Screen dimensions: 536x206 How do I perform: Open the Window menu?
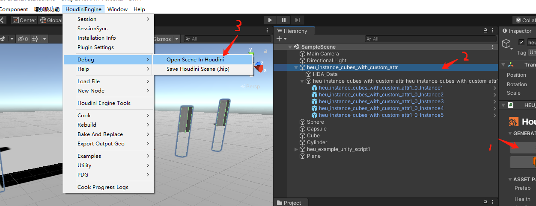pyautogui.click(x=118, y=9)
